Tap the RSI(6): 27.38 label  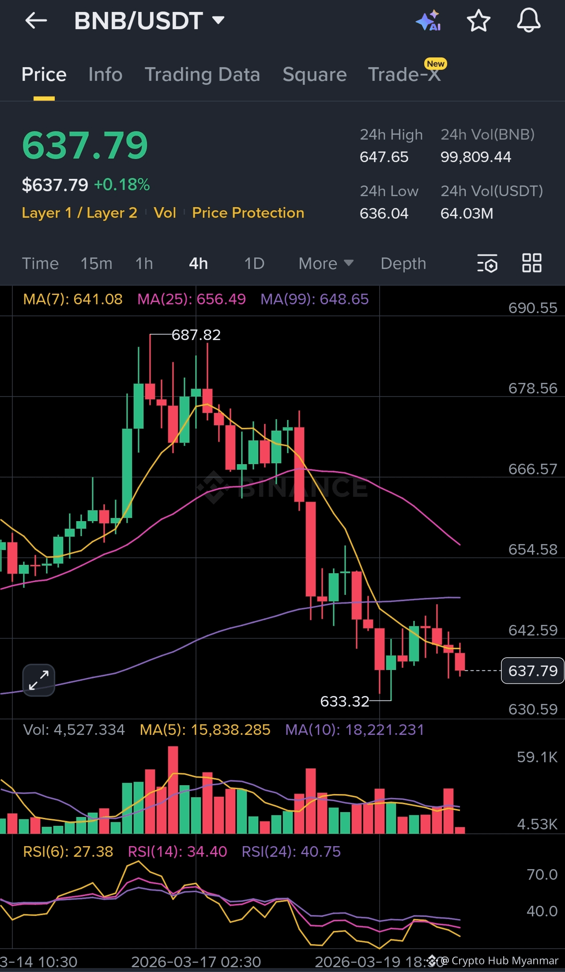coord(68,851)
